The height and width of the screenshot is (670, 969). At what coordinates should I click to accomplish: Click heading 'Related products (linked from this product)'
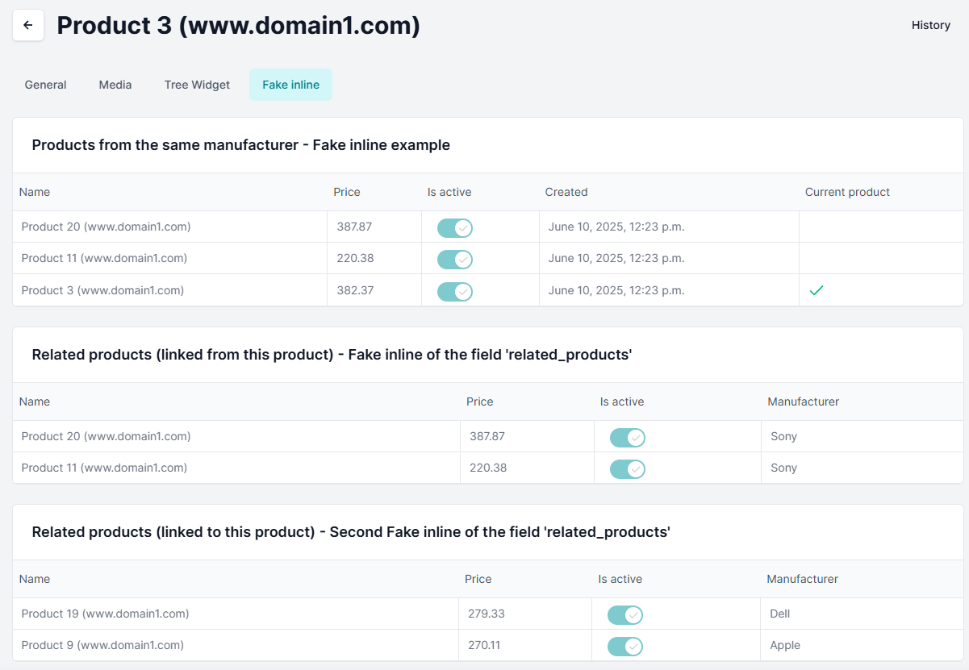tap(183, 355)
